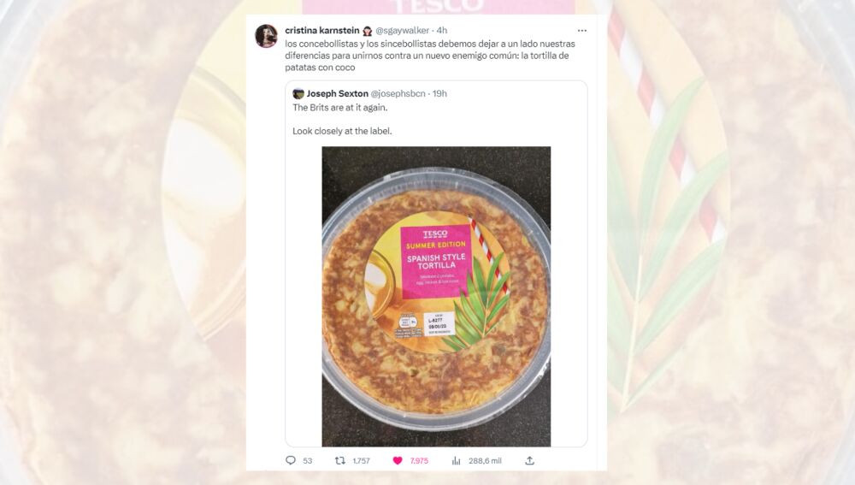Click the reply comment icon
This screenshot has width=855, height=485.
[291, 460]
